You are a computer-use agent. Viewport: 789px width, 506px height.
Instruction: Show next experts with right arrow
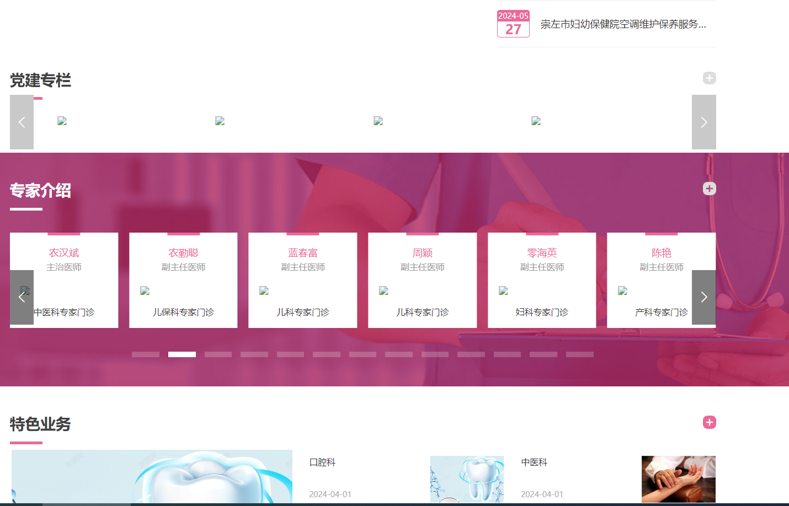pyautogui.click(x=703, y=297)
